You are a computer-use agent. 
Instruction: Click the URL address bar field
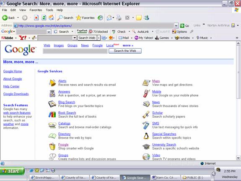pyautogui.click(x=94, y=26)
